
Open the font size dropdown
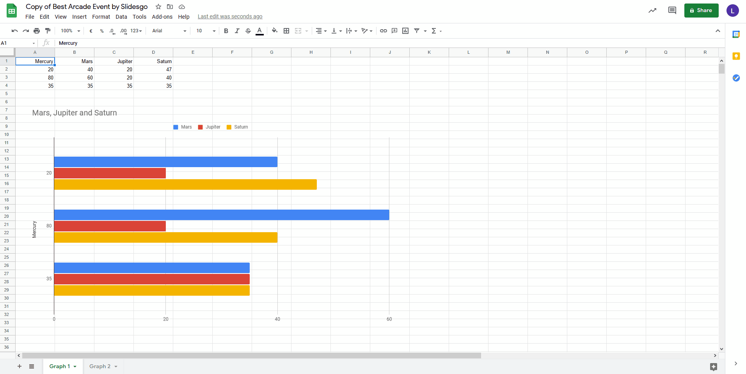206,31
